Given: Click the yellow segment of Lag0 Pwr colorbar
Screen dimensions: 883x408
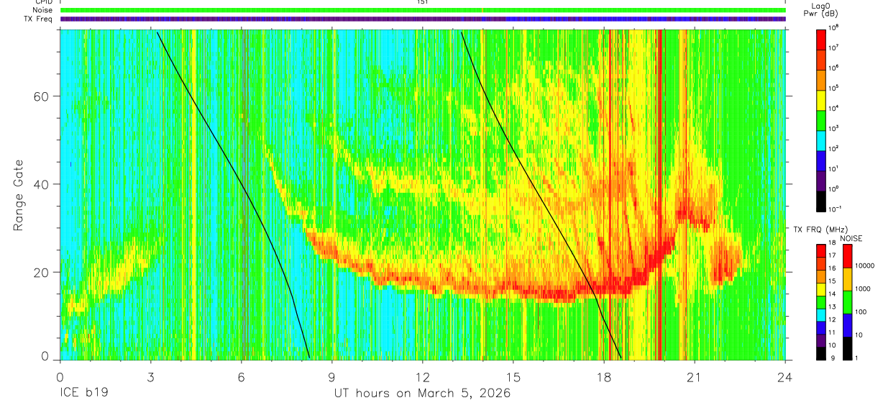Looking at the screenshot, I should [821, 99].
